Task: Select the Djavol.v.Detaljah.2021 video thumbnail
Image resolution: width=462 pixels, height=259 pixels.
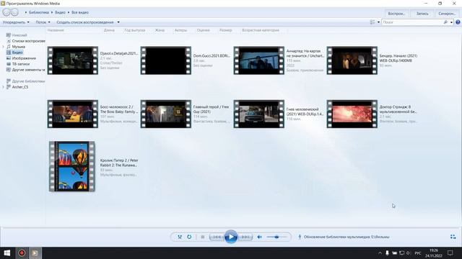Action: (73, 60)
